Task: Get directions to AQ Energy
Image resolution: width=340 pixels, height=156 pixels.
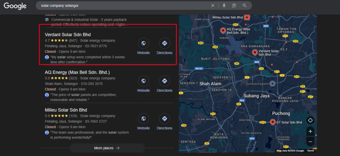Action: (164, 81)
